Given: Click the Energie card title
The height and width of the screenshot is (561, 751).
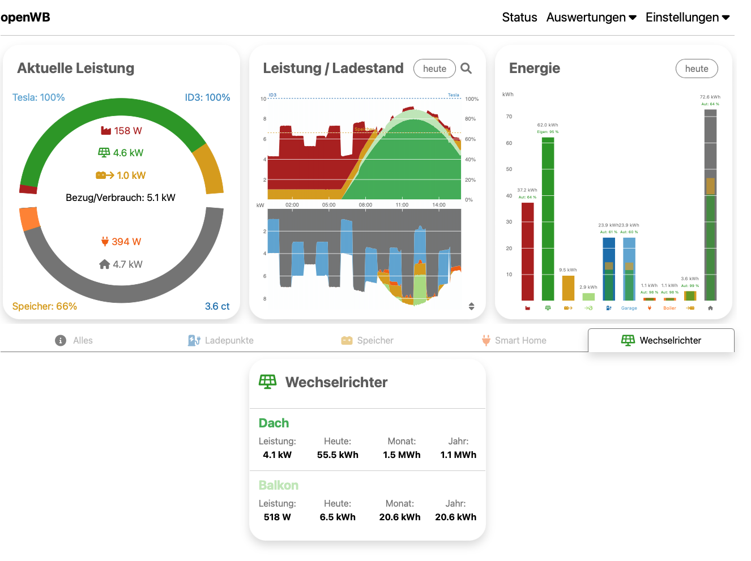Looking at the screenshot, I should pyautogui.click(x=535, y=68).
